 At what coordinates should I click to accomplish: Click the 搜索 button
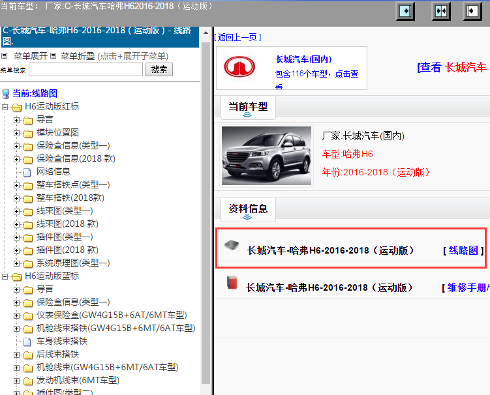[x=159, y=69]
